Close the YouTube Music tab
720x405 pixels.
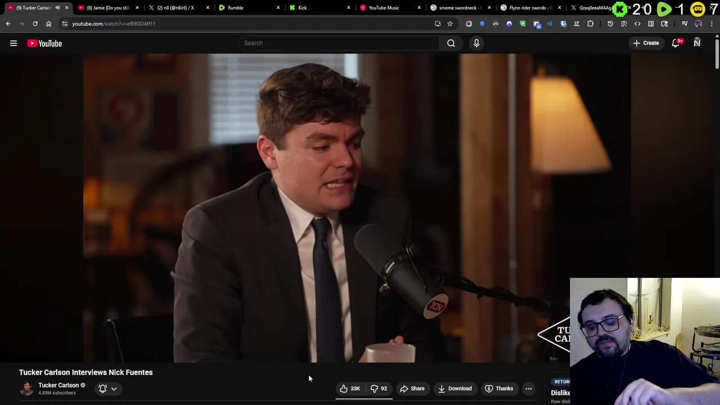tap(418, 8)
